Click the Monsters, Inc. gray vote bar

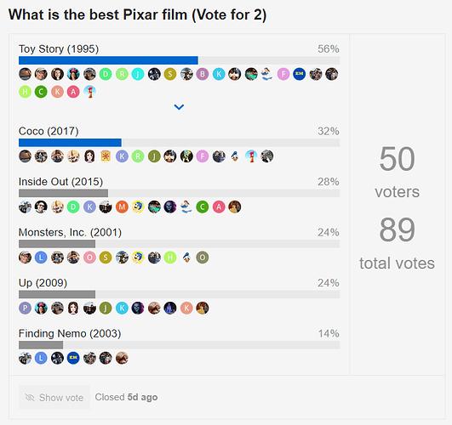pyautogui.click(x=57, y=244)
